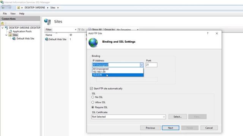Viewport: 243px width, 136px height.
Task: Click DESKTOP-54RD0NE in the breadcrumb
Action: [x=35, y=8]
